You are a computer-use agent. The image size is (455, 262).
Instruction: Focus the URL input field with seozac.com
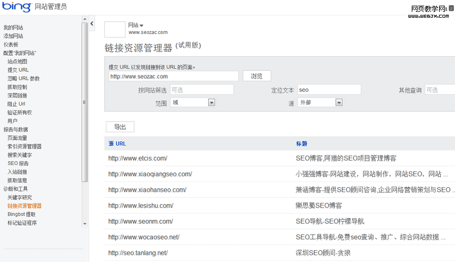[x=173, y=76]
